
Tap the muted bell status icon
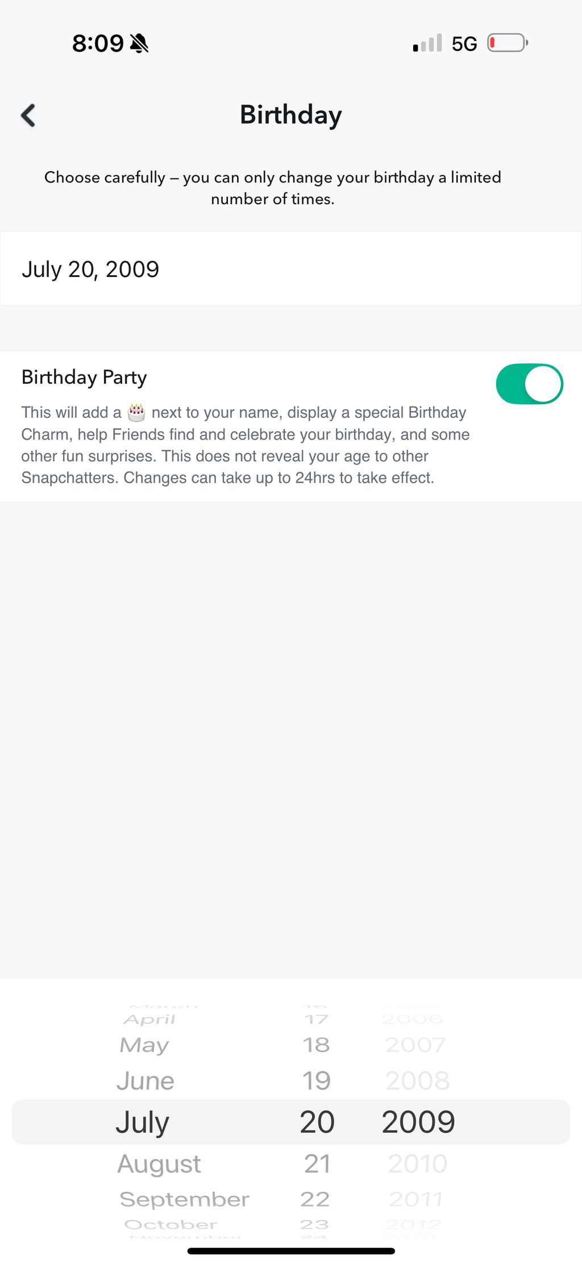point(139,43)
